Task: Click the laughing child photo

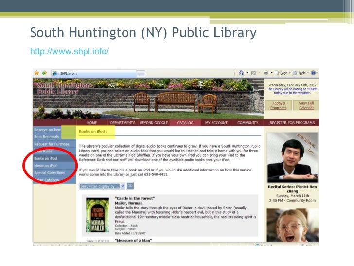Action: pos(292,225)
